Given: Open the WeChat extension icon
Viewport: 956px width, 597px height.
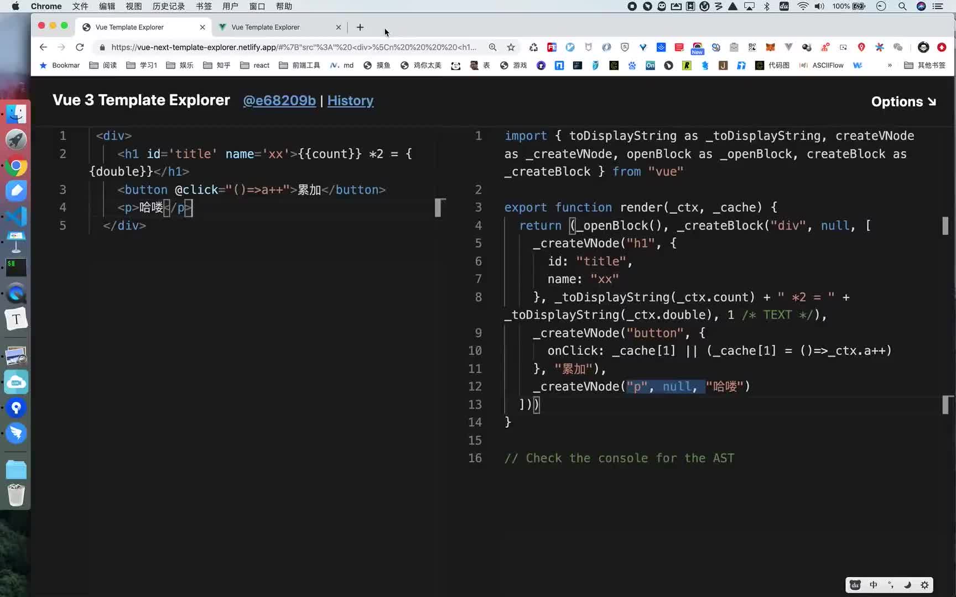Looking at the screenshot, I should point(898,47).
